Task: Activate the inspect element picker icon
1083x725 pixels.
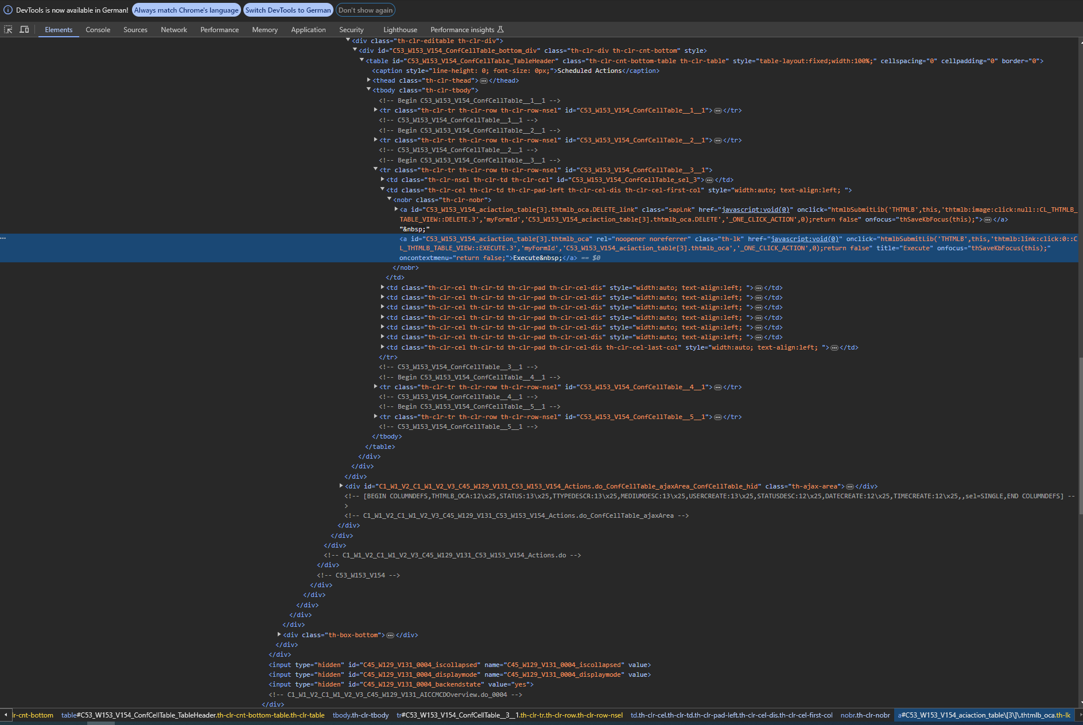Action: (8, 29)
